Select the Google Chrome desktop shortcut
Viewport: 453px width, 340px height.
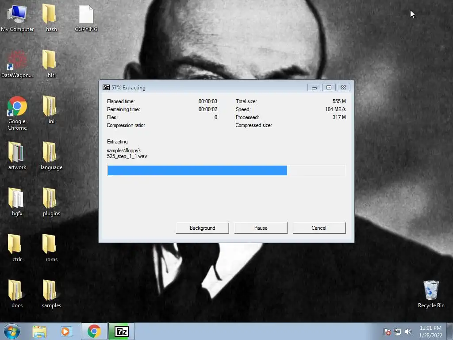point(17,113)
